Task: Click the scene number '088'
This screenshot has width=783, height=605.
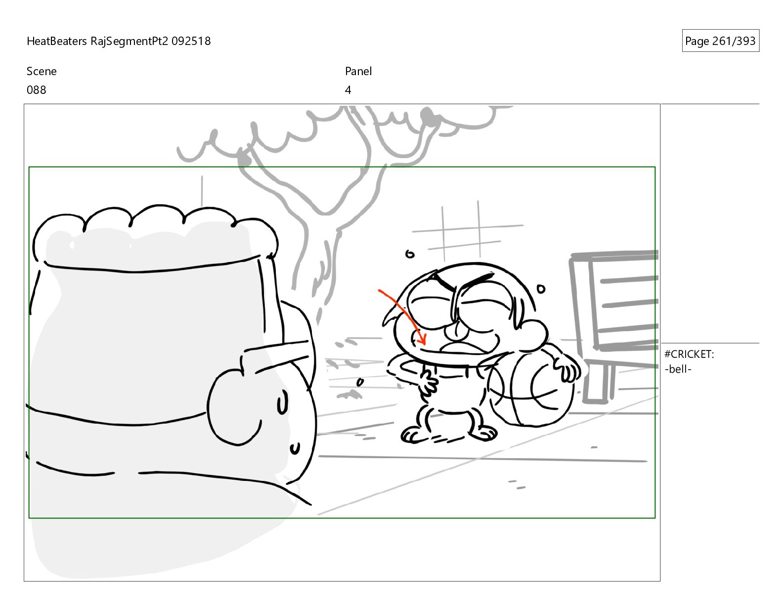Action: (x=37, y=90)
